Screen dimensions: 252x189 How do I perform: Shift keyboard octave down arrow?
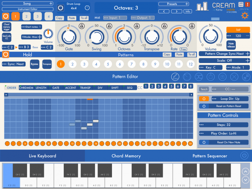[246, 180]
